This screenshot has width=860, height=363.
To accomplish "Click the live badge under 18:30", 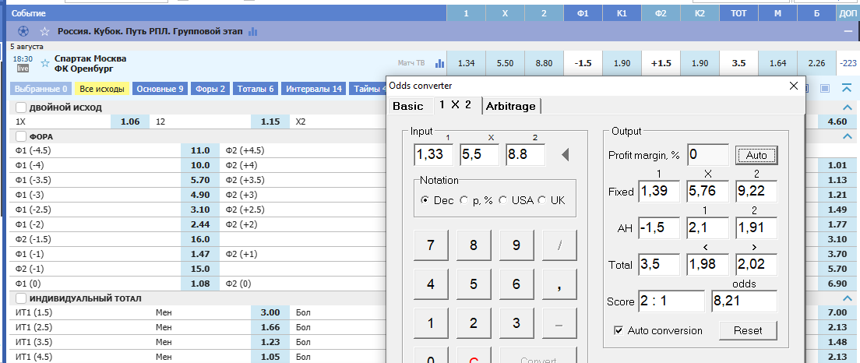I will [x=23, y=69].
